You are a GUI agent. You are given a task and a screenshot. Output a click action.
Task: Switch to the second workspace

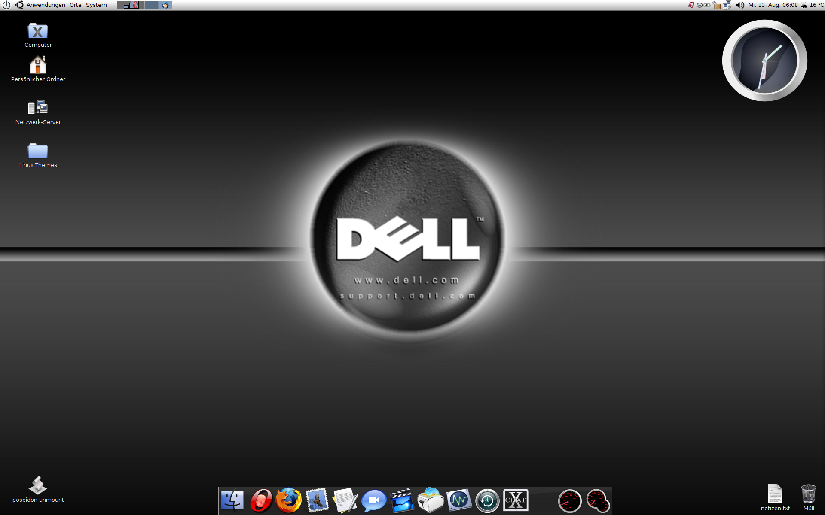pos(158,5)
